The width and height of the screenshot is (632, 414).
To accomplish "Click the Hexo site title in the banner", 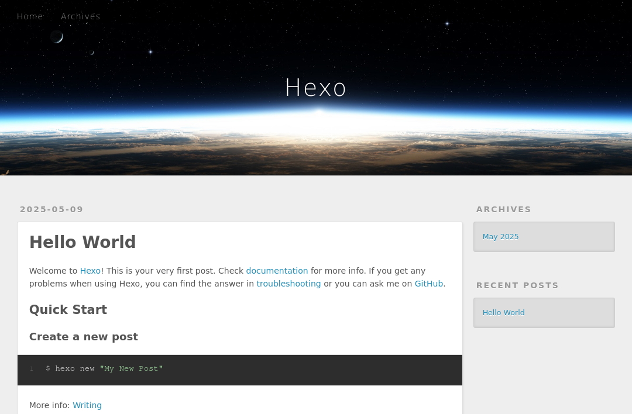I will [316, 87].
